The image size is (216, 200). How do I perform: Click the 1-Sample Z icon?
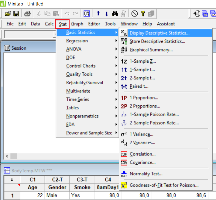pos(124,61)
